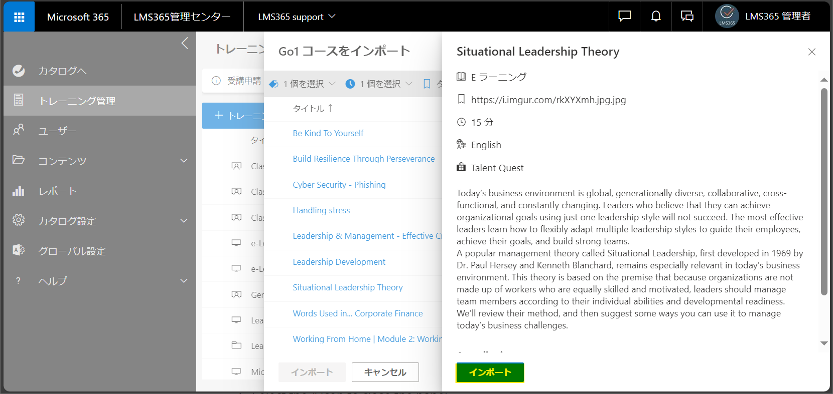
Task: Open Build Resilience Through Perseverance course
Action: [x=364, y=159]
